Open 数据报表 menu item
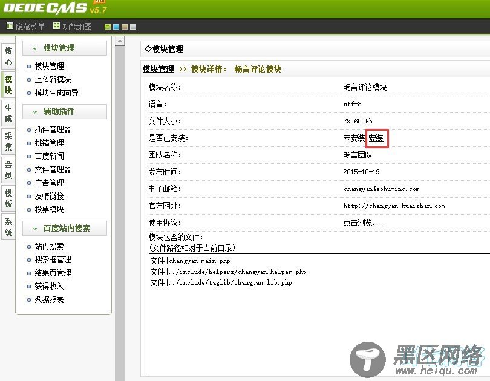Screen dimensions: 490x381 [50, 300]
